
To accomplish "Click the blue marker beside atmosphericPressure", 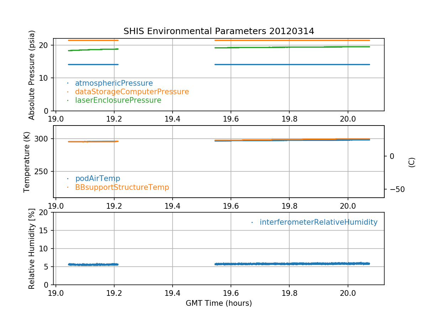I will pyautogui.click(x=68, y=83).
